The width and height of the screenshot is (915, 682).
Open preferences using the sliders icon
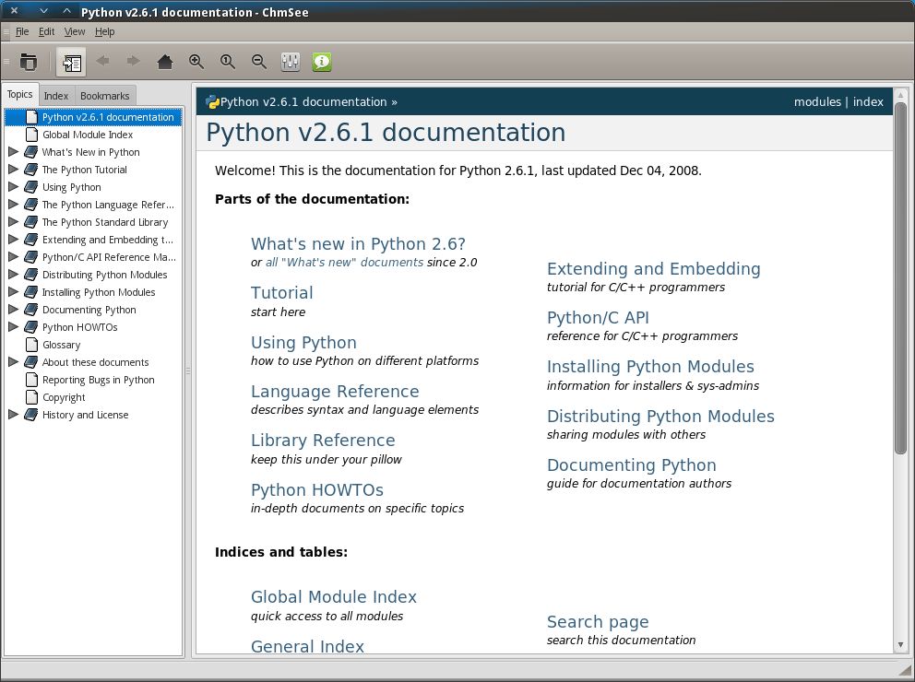290,62
